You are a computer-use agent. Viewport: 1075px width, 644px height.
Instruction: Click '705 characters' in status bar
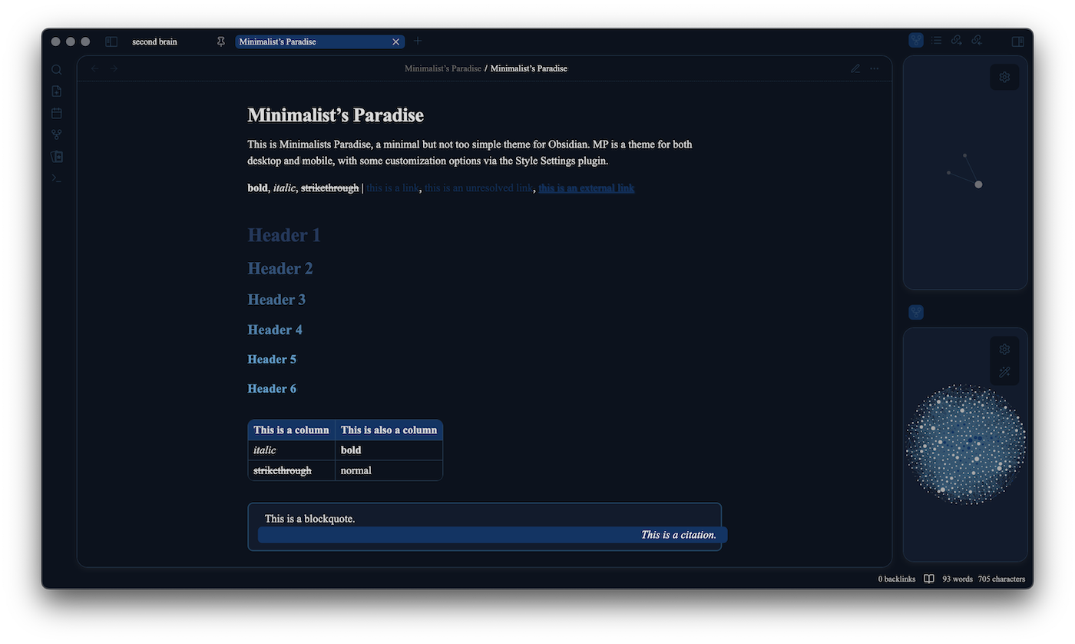coord(1001,579)
